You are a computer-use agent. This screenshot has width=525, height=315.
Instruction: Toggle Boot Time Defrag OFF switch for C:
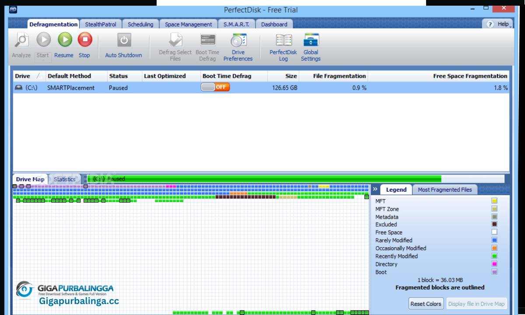tap(215, 87)
